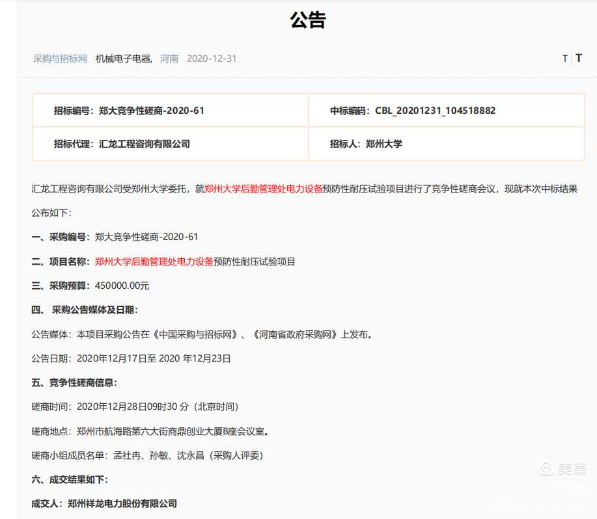Open the 河南 region link
Screen dimensions: 597x519
[x=169, y=59]
